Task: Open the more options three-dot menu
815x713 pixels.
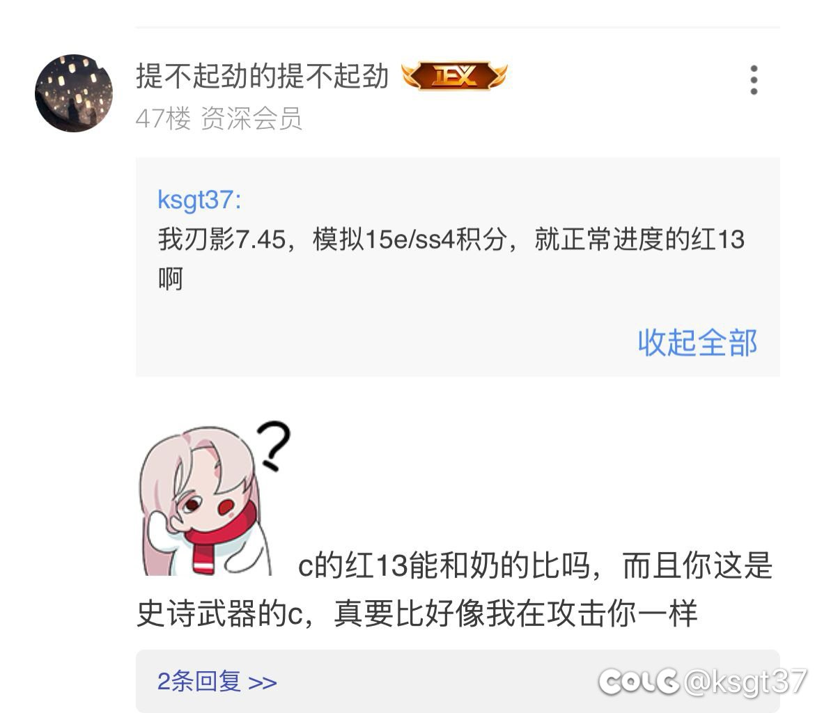Action: (754, 80)
